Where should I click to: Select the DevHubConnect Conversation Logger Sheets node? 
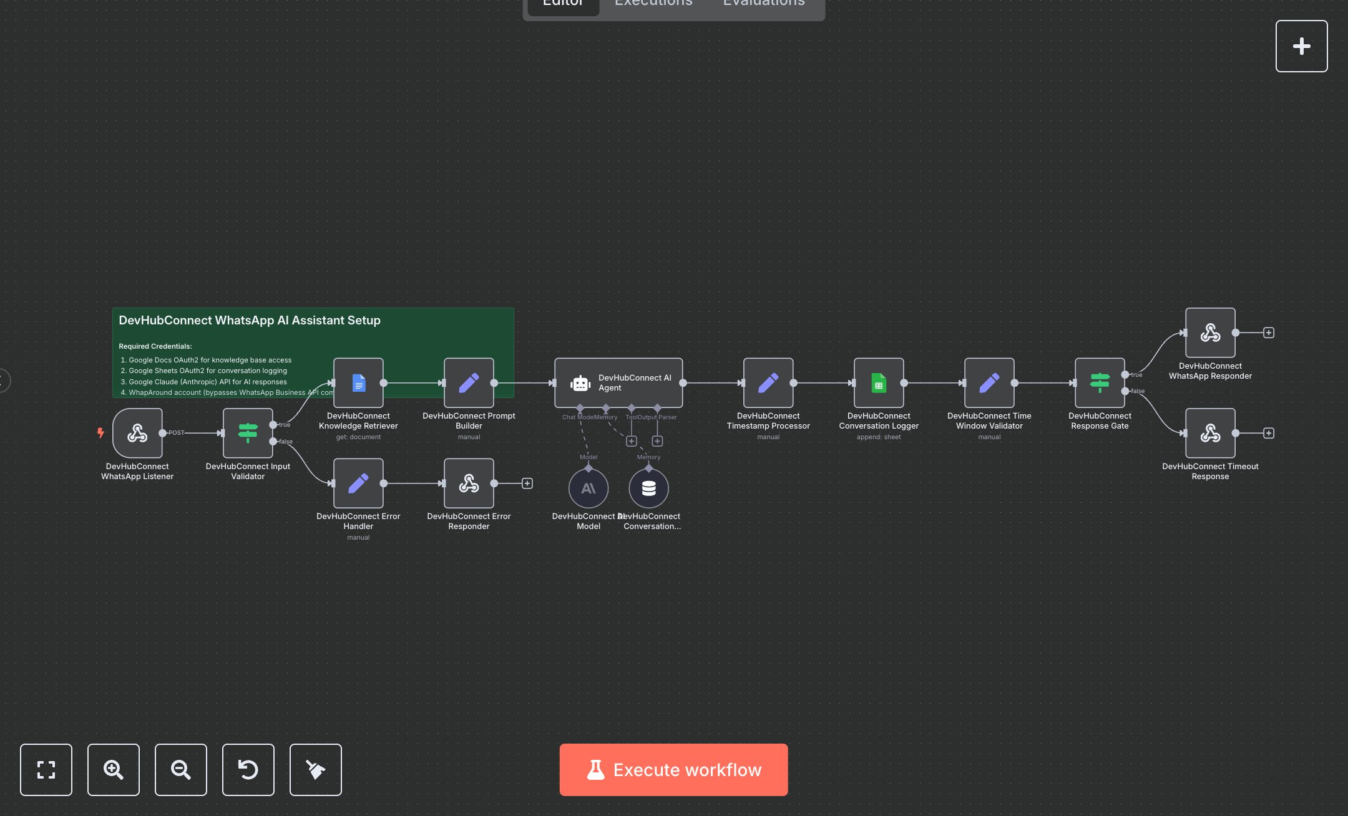coord(879,382)
